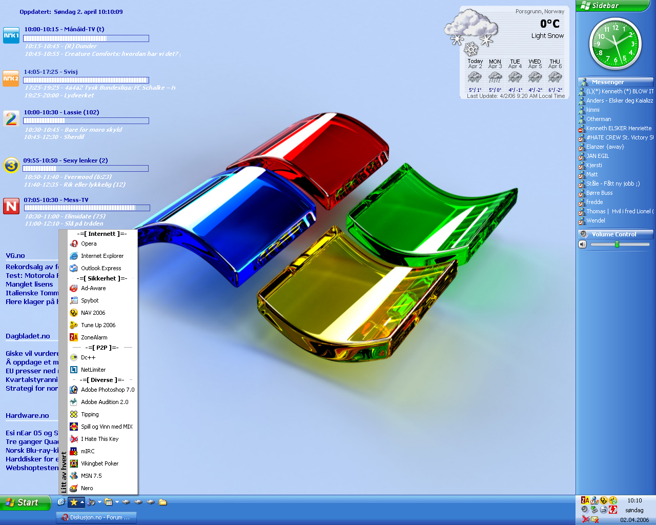Select Messenger contact Børre Buss
The image size is (656, 525).
pos(600,193)
